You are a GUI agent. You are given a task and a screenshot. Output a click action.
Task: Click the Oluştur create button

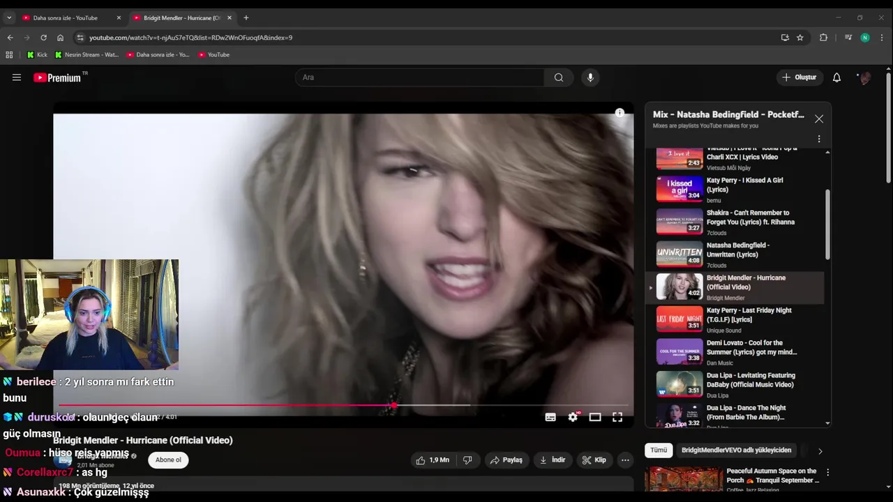coord(799,77)
